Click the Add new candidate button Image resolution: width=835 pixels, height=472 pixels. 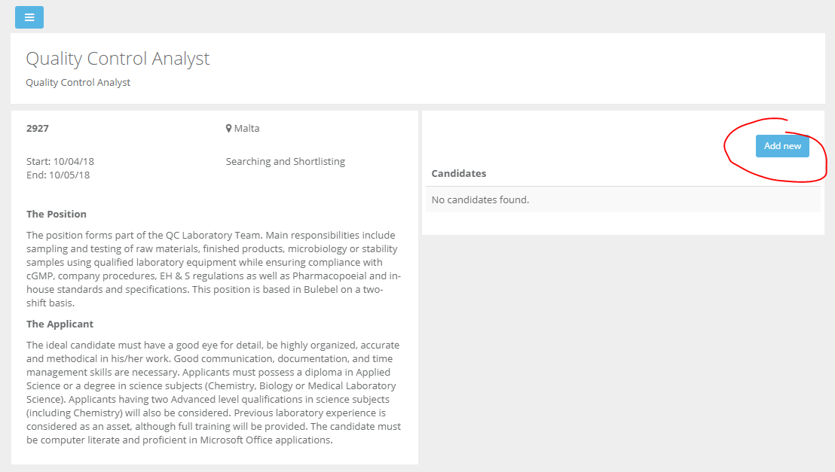click(x=782, y=146)
